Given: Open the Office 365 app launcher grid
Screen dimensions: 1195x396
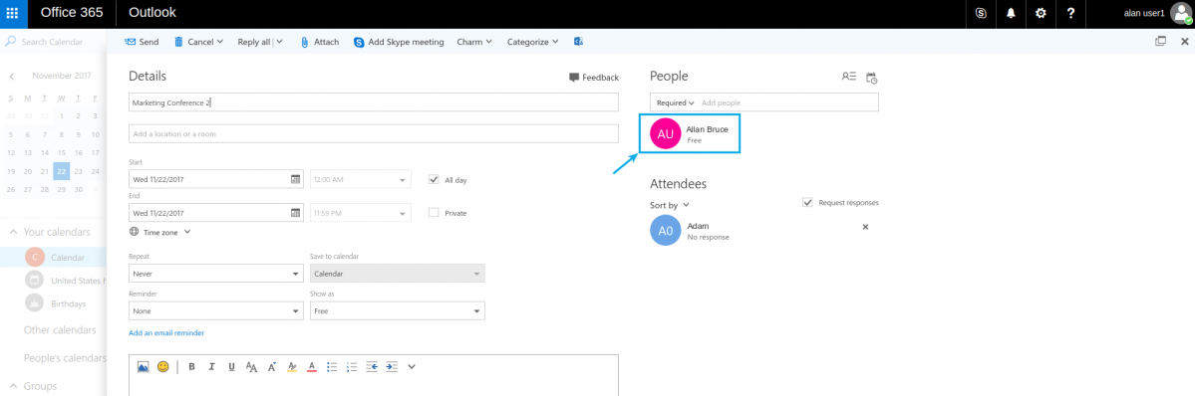Looking at the screenshot, I should 12,13.
